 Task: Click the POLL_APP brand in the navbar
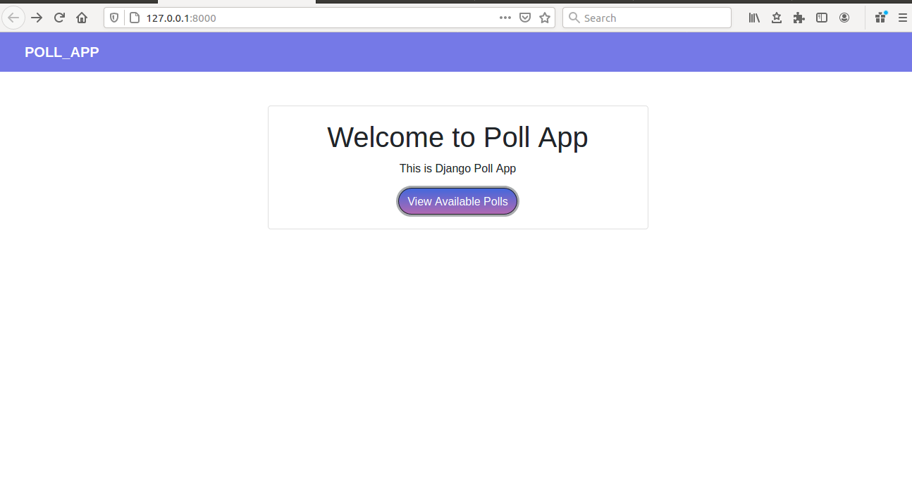61,51
